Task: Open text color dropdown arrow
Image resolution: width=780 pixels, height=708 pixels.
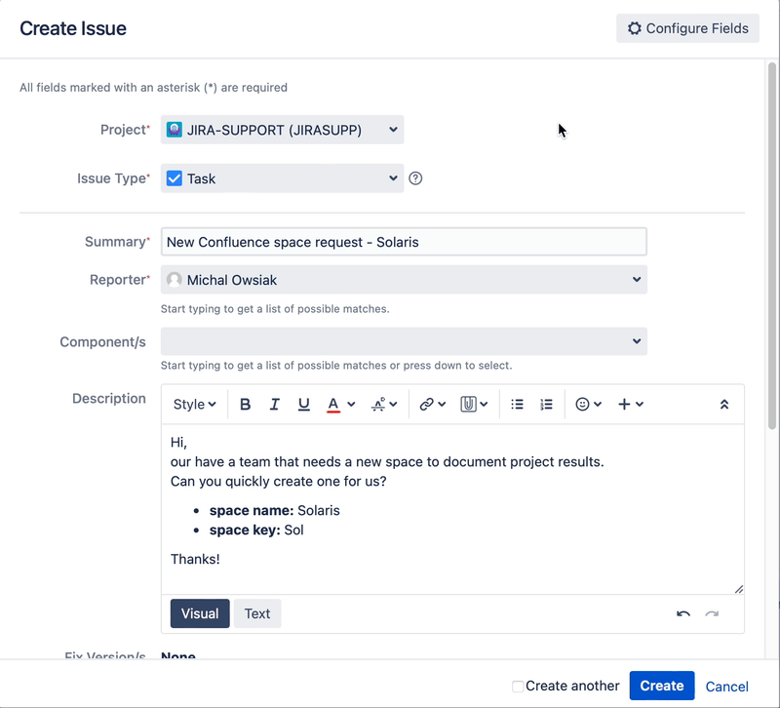Action: (x=351, y=405)
